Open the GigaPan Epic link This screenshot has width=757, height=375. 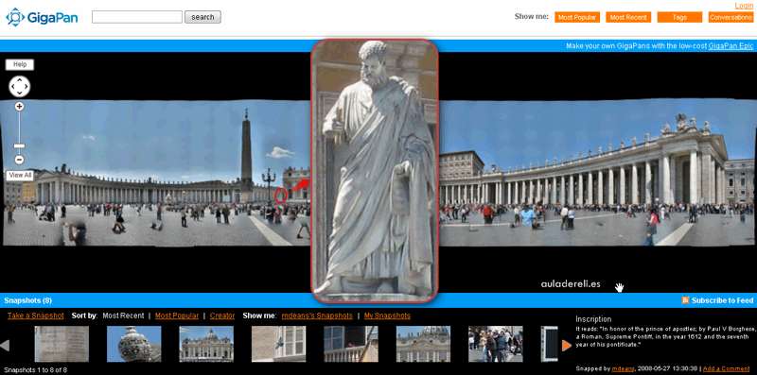click(x=731, y=46)
